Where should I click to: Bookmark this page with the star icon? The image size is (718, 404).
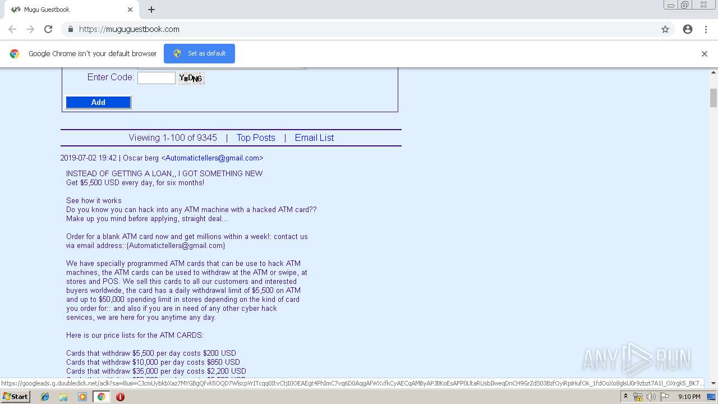(x=665, y=29)
